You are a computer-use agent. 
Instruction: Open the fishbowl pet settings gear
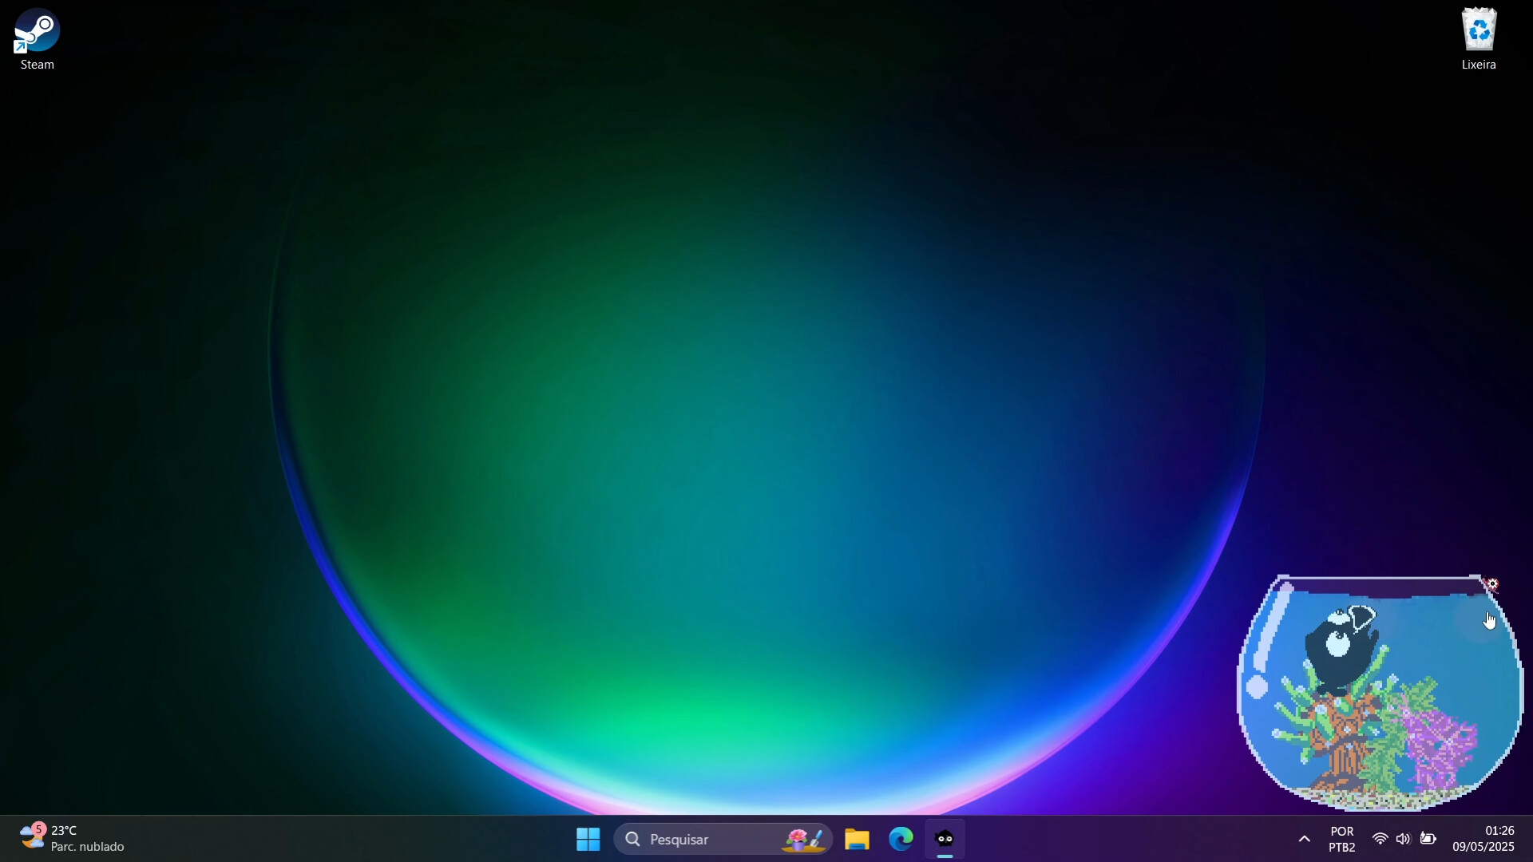click(1492, 584)
